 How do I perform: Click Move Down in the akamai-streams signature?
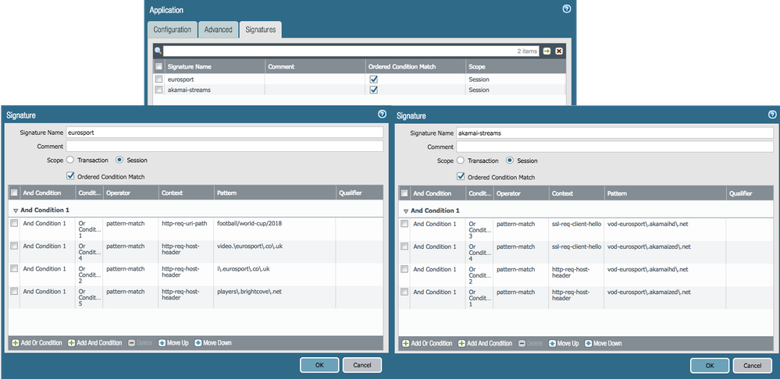(604, 343)
